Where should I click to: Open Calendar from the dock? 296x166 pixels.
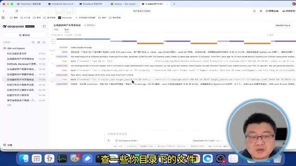[x=49, y=159]
